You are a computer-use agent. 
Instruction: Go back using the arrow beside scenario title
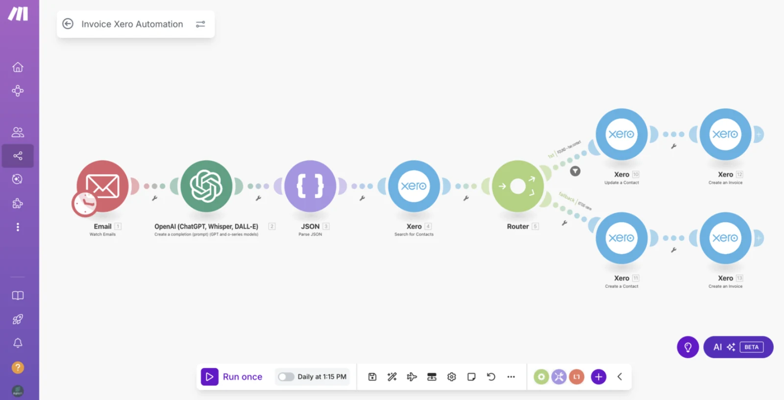[x=68, y=24]
